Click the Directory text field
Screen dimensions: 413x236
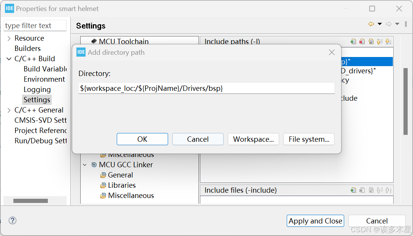pyautogui.click(x=206, y=89)
